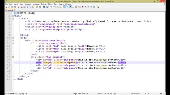Click the Zoom In toolbar icon

tap(51, 7)
